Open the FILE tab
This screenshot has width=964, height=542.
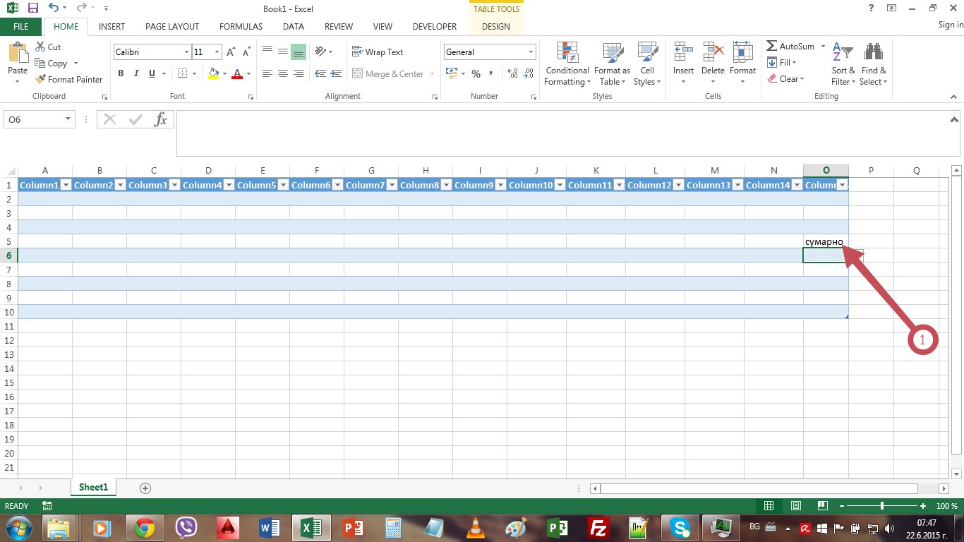(x=21, y=27)
